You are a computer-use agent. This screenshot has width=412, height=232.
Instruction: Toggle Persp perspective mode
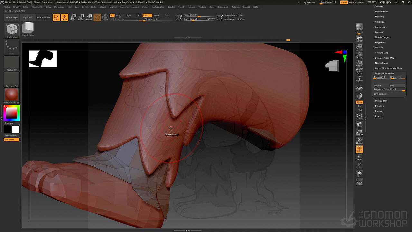(x=359, y=71)
